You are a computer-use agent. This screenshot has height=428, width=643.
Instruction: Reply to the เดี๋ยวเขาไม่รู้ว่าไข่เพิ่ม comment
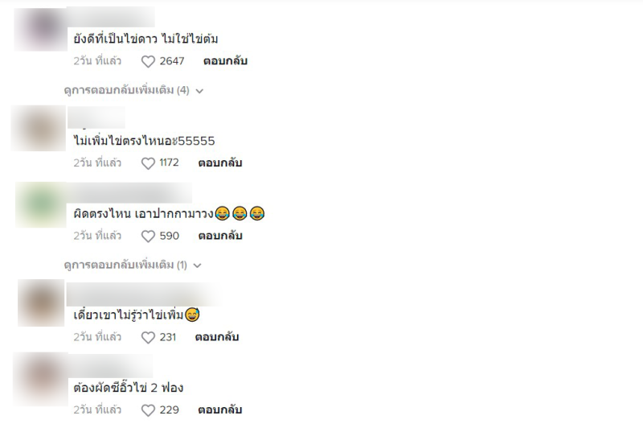click(x=217, y=337)
